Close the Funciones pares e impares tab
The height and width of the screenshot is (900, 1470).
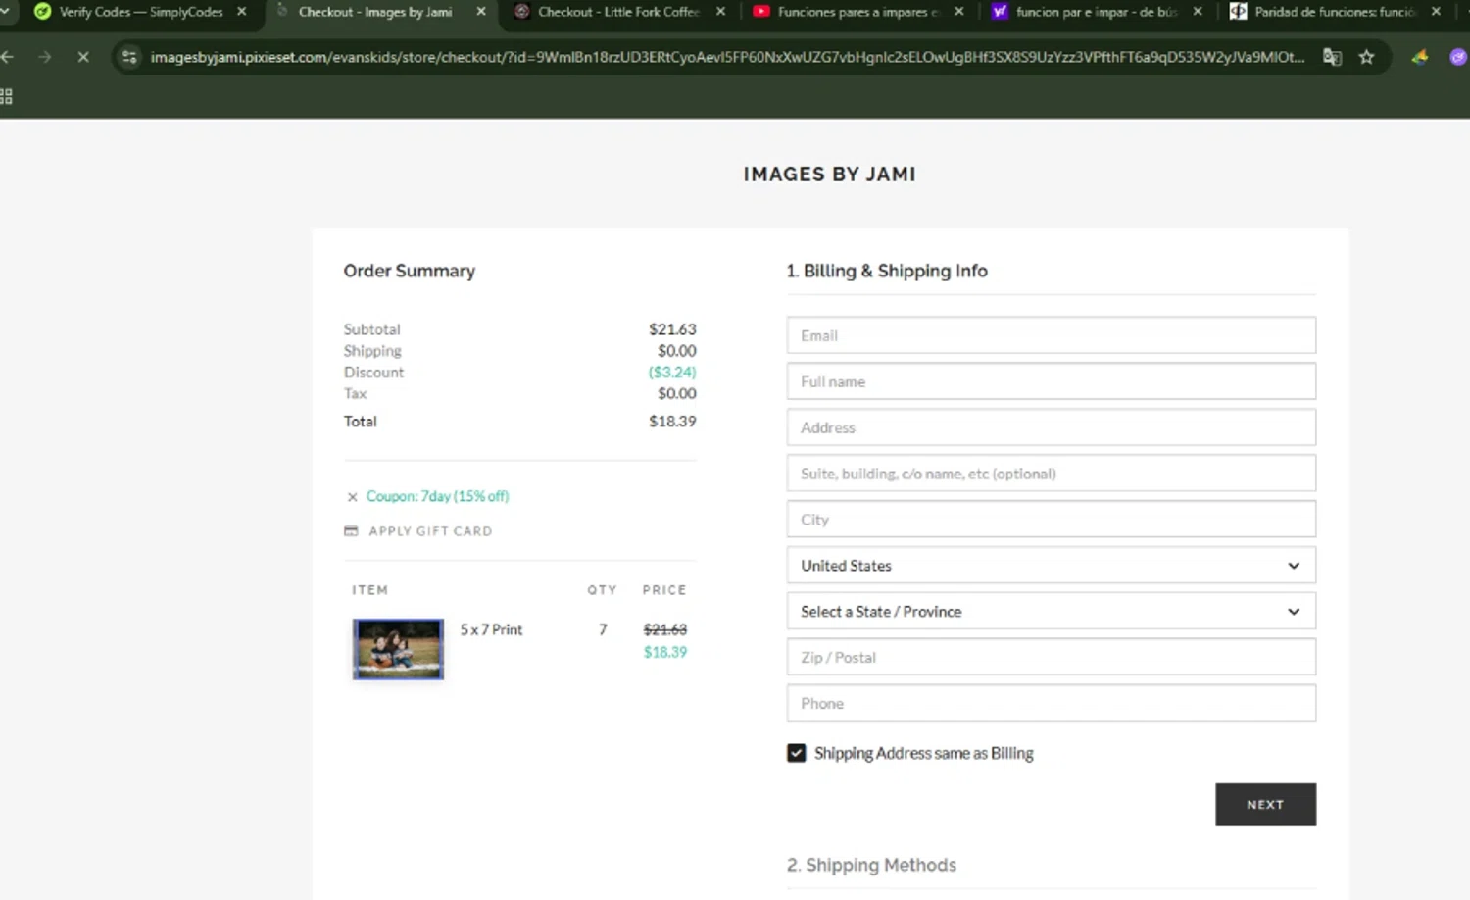tap(959, 12)
